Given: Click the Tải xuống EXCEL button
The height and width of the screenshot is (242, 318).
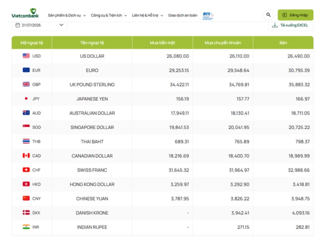Looking at the screenshot, I should pos(290,25).
